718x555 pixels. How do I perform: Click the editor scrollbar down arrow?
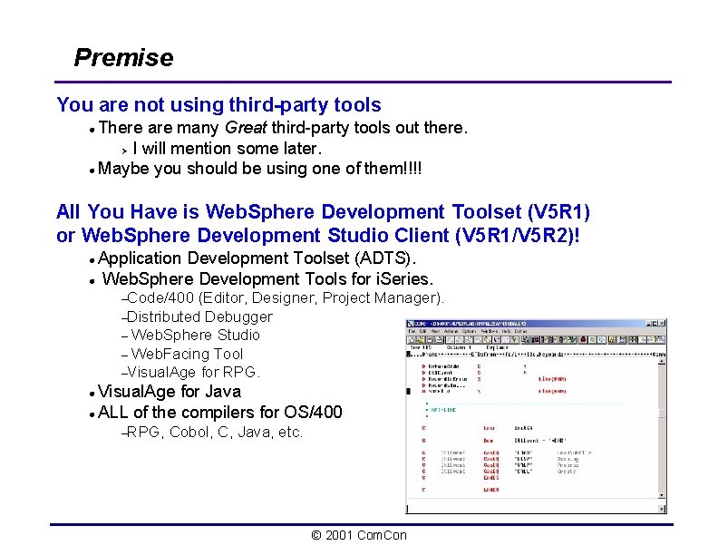pyautogui.click(x=662, y=495)
